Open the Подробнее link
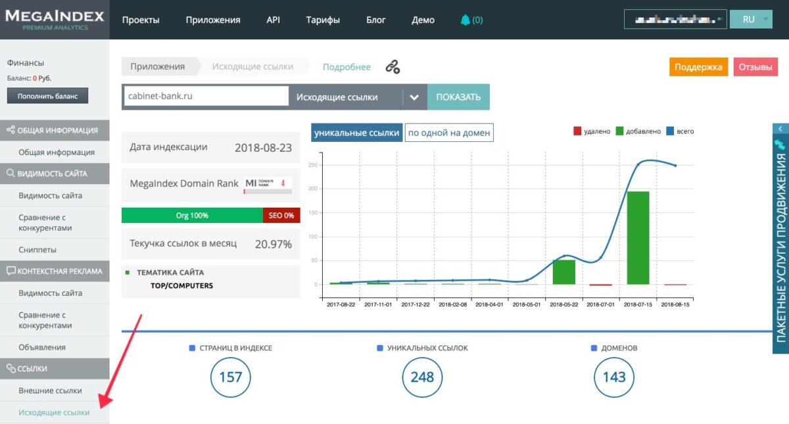The image size is (789, 424). click(347, 67)
